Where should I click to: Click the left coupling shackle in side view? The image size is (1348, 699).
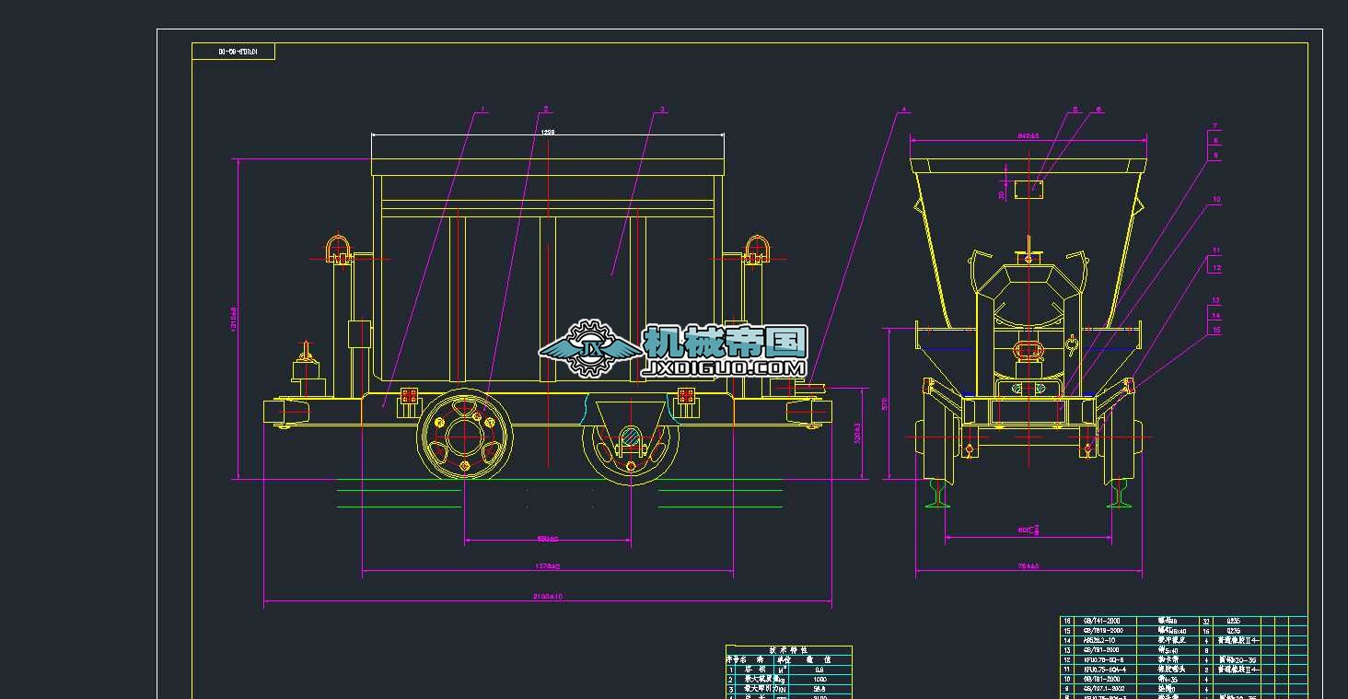[339, 250]
